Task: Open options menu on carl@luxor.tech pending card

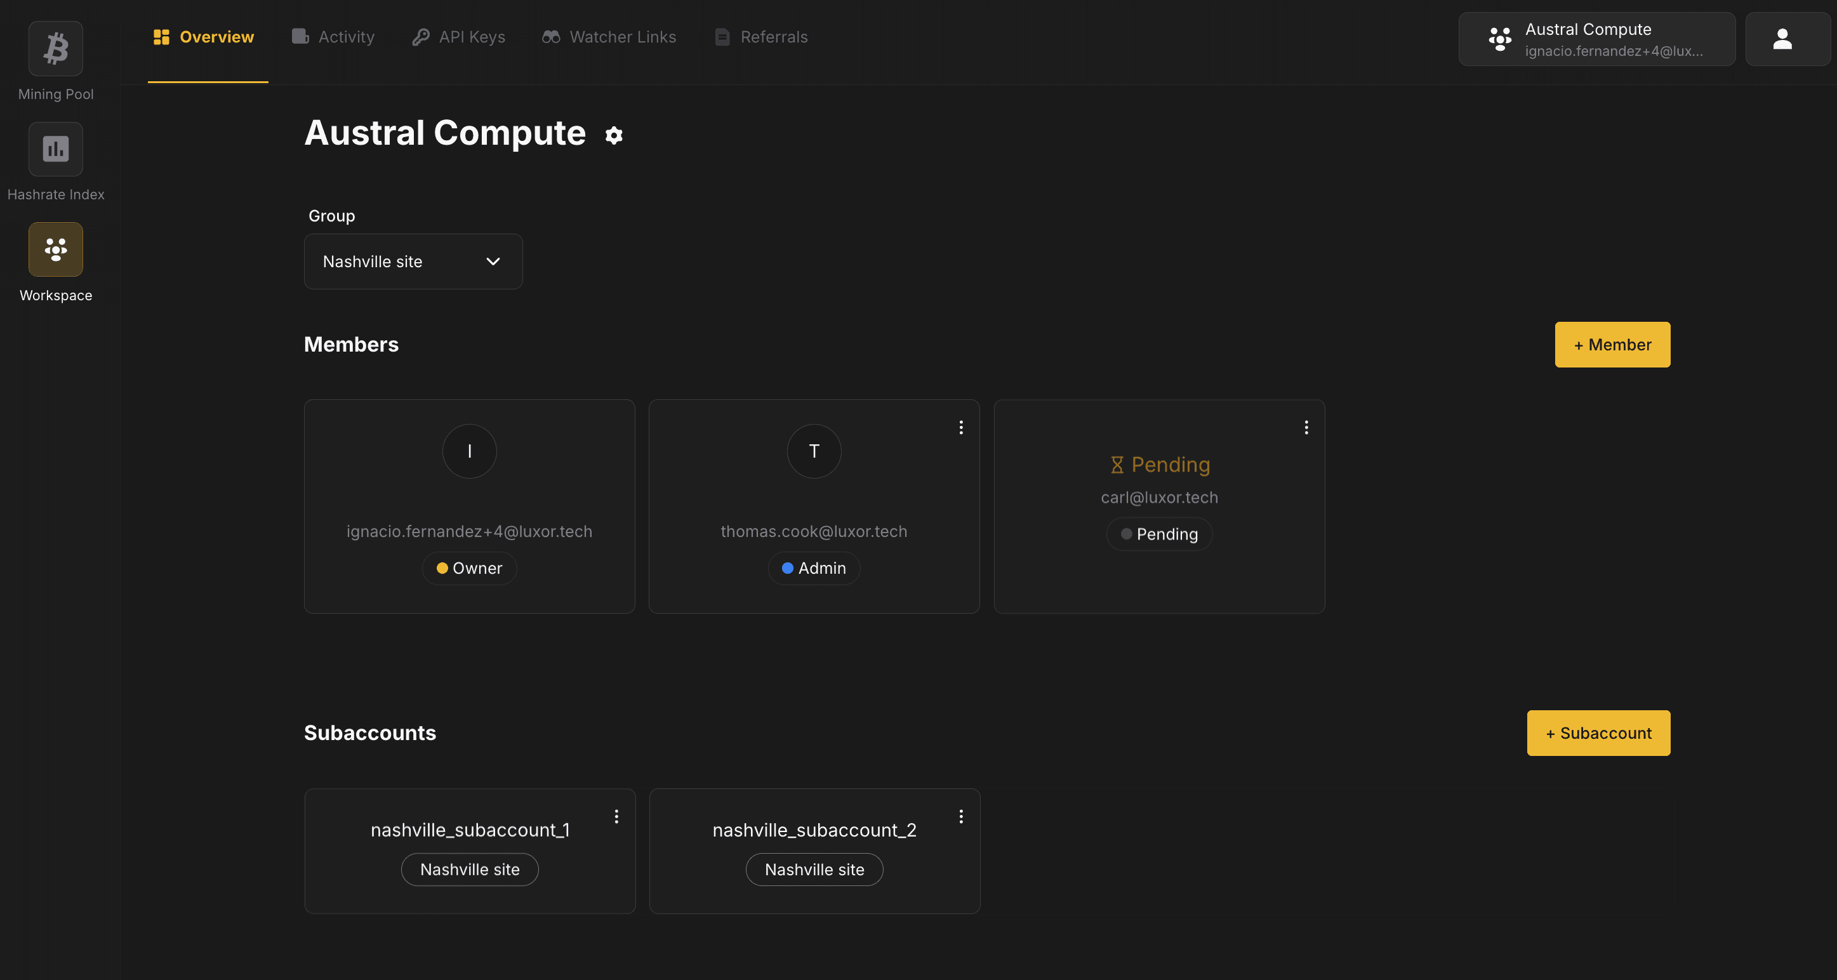Action: (x=1306, y=427)
